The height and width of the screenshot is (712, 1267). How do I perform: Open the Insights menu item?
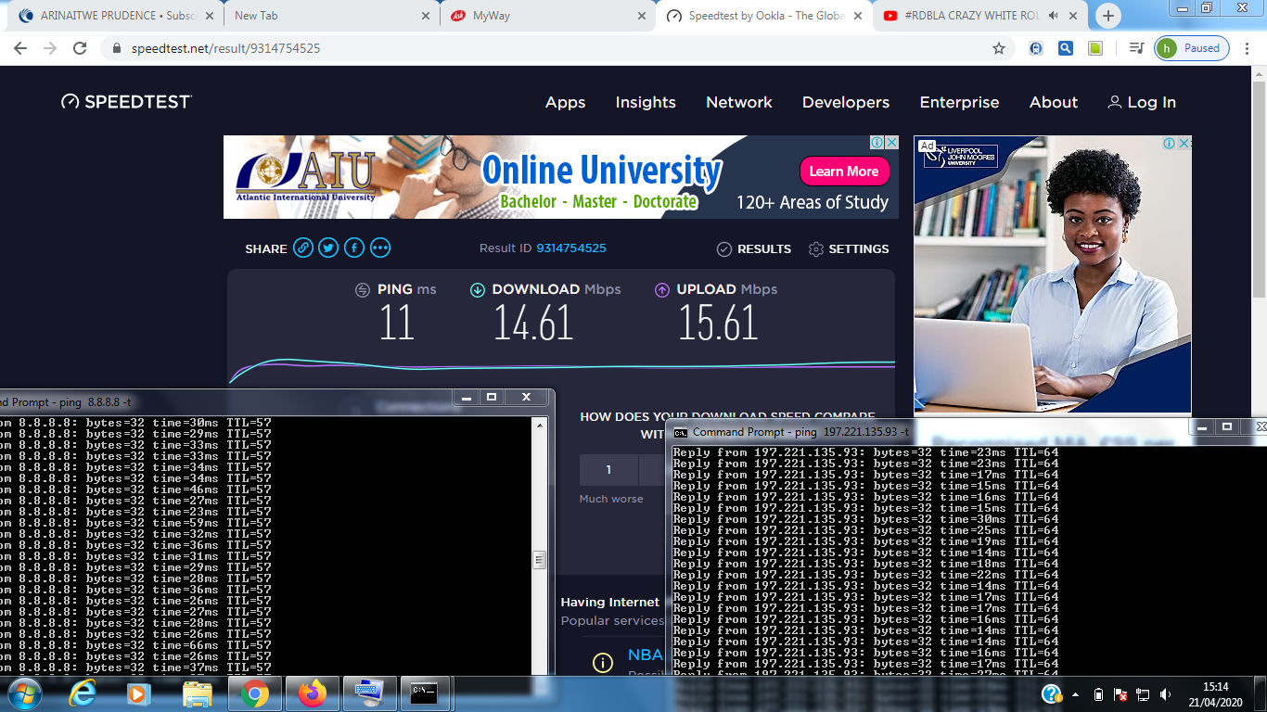coord(646,103)
